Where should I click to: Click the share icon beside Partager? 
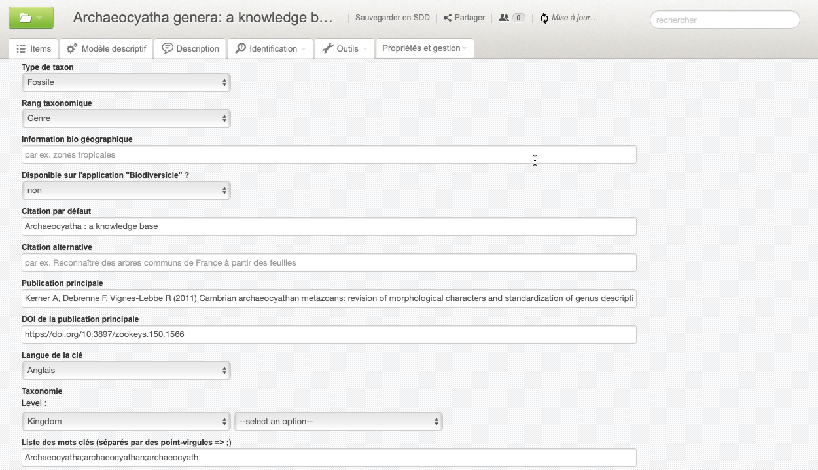[448, 18]
